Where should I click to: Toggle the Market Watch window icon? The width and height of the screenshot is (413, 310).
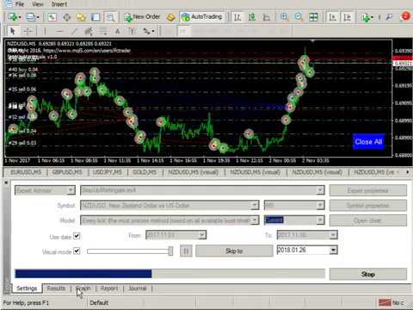[x=52, y=17]
